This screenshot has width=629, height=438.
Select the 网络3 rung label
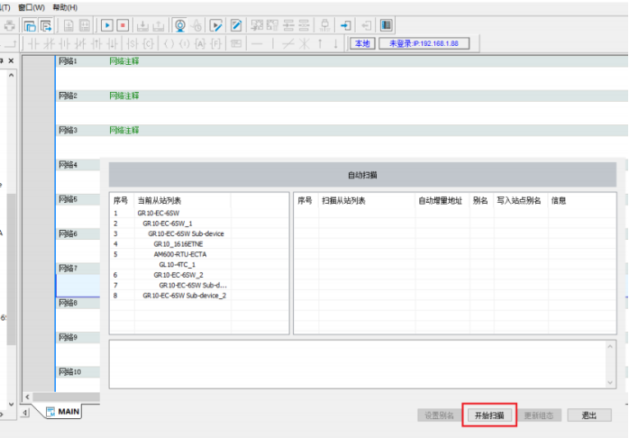(68, 130)
